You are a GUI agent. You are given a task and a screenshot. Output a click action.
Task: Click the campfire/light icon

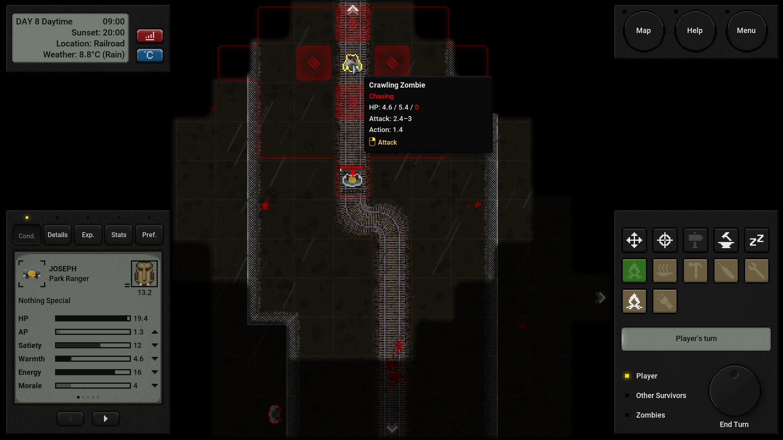(634, 301)
